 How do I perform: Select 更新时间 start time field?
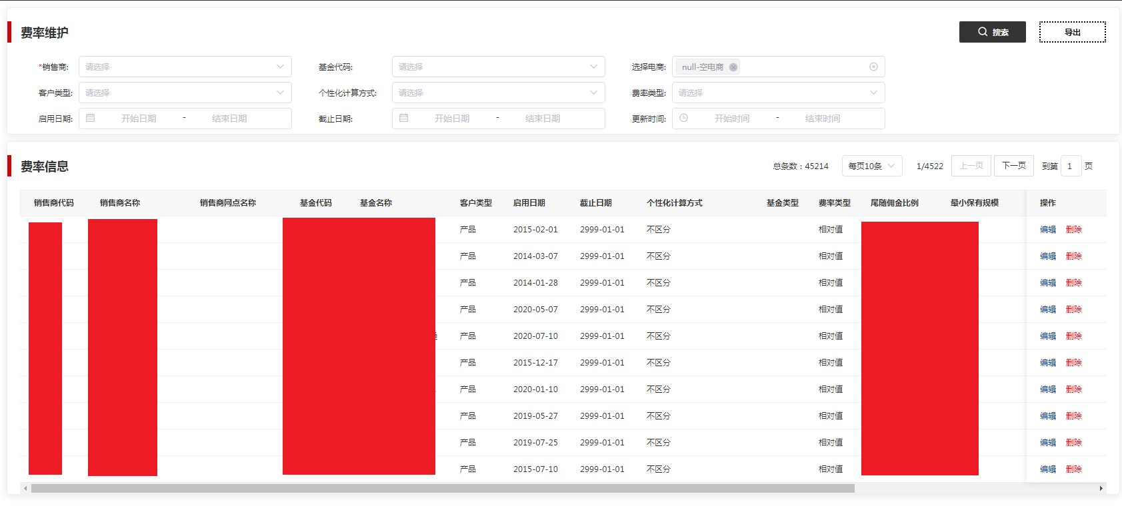click(x=732, y=119)
